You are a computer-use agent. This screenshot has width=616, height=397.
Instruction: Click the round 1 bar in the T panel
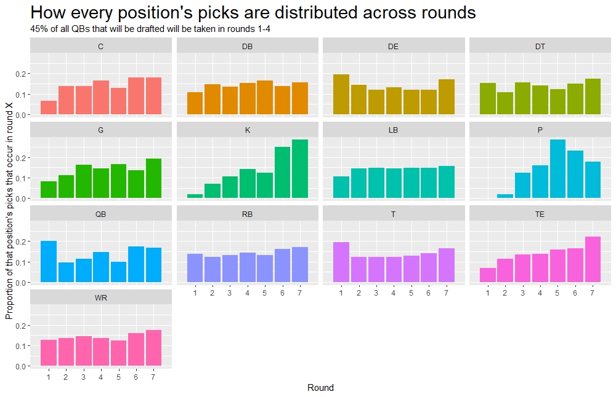tap(341, 262)
